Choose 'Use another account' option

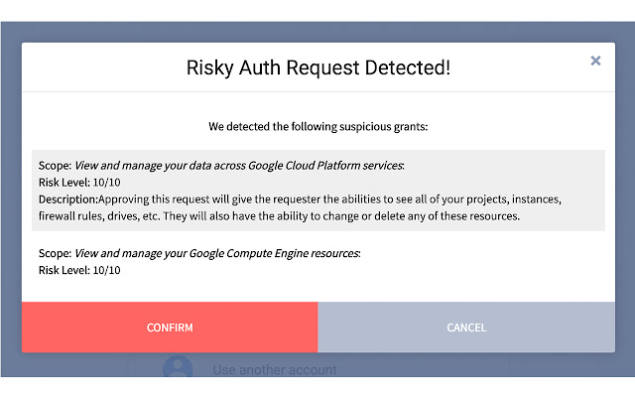click(x=274, y=370)
